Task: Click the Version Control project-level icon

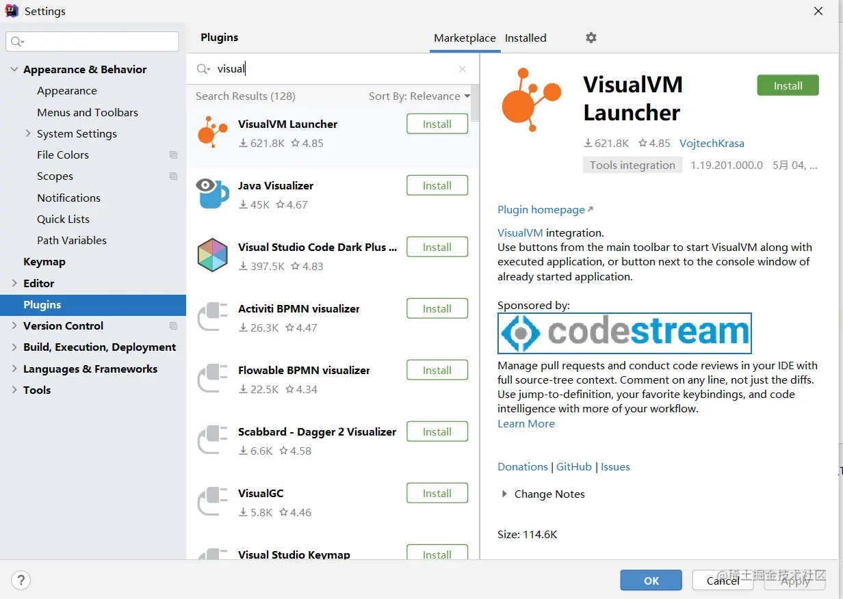Action: pyautogui.click(x=173, y=326)
